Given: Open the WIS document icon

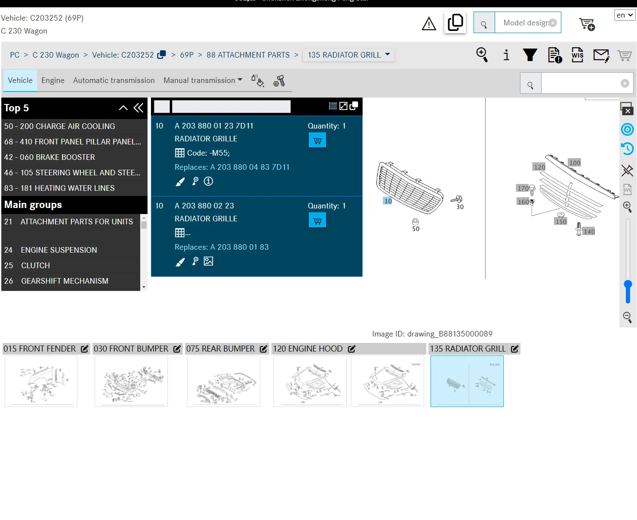Looking at the screenshot, I should pyautogui.click(x=577, y=55).
